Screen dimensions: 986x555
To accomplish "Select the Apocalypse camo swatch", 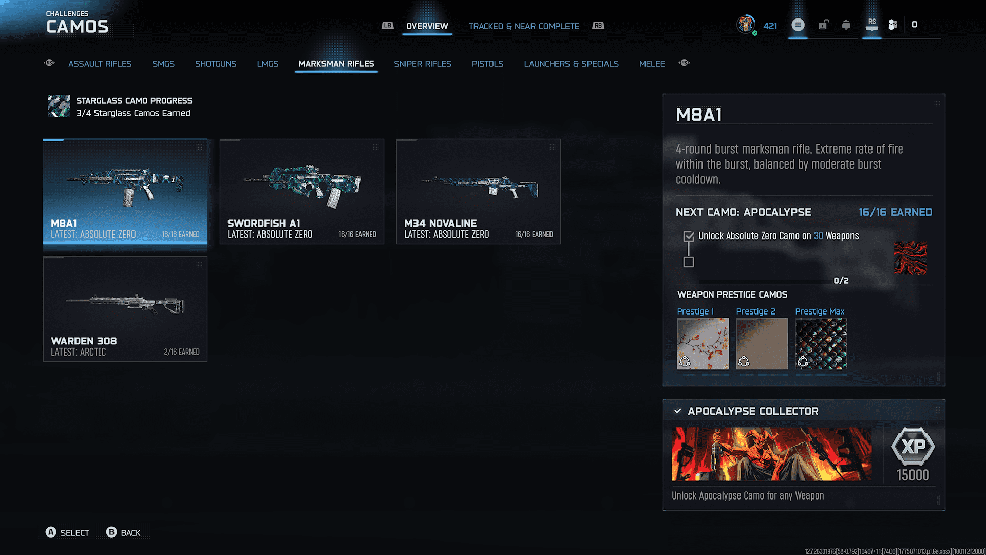I will 910,258.
